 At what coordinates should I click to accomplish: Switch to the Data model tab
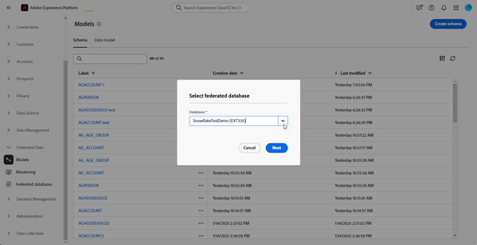pyautogui.click(x=105, y=40)
